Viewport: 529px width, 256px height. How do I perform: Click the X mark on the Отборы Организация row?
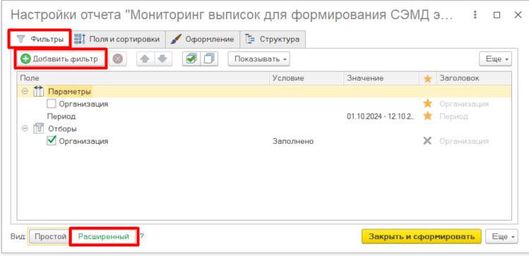coord(427,141)
